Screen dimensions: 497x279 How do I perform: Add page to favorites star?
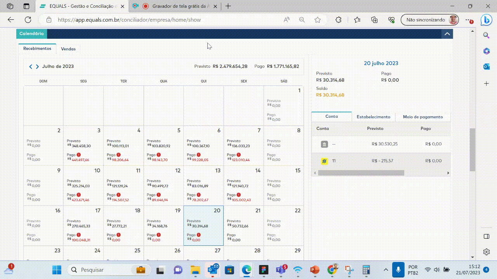point(318,20)
